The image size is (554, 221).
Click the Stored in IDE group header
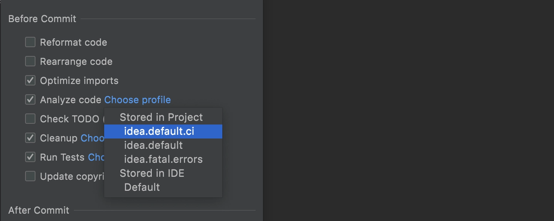152,173
